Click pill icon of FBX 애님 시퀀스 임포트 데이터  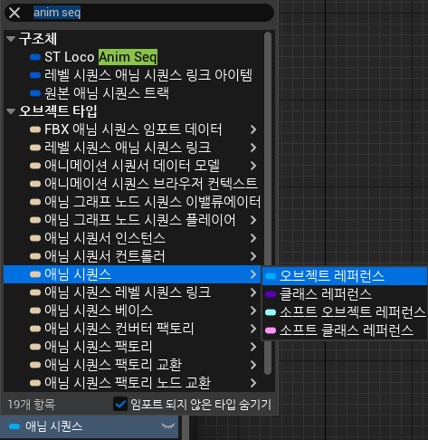35,129
